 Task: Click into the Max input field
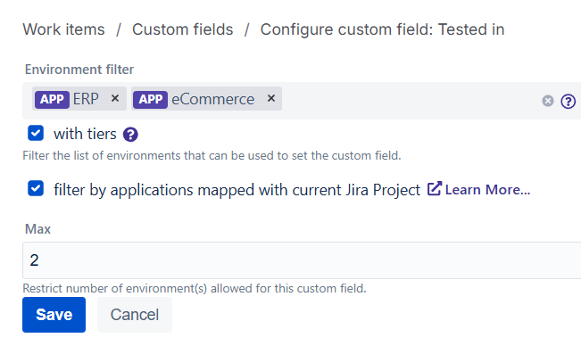pyautogui.click(x=302, y=260)
